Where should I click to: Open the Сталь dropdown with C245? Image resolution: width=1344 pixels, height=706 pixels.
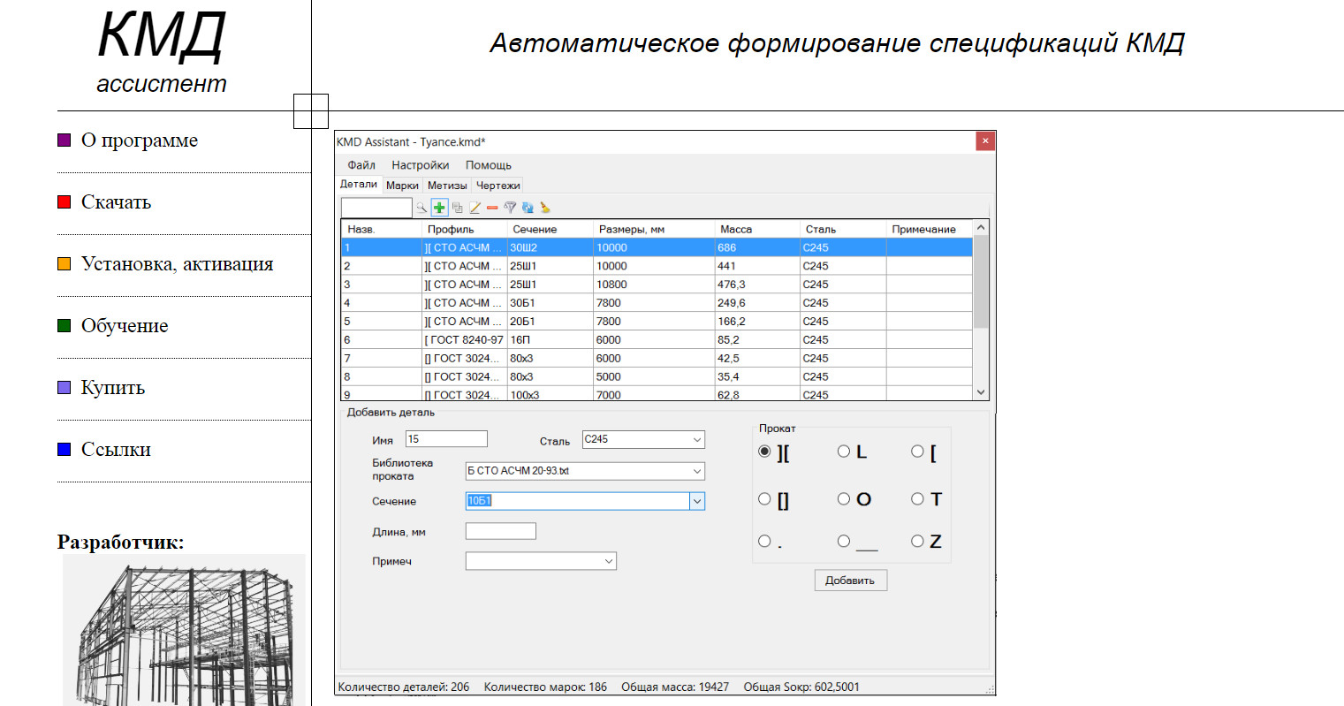tap(696, 440)
